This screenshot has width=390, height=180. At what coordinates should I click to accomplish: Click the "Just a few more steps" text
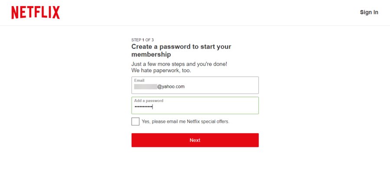pos(179,64)
